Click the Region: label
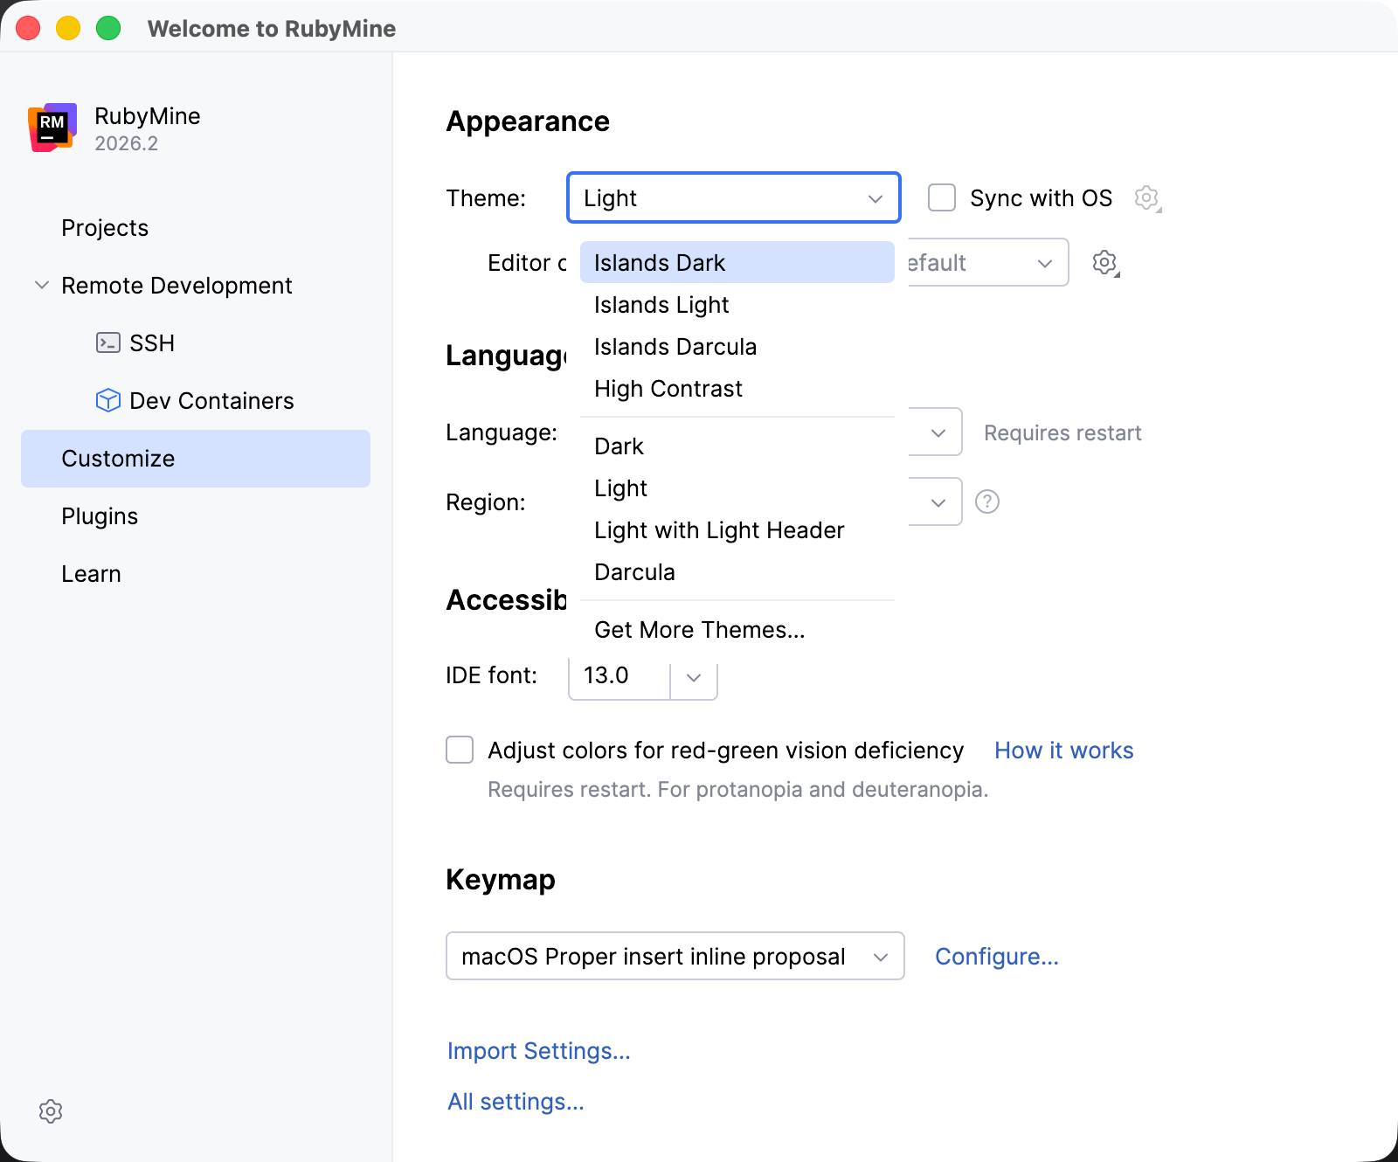The width and height of the screenshot is (1398, 1162). (486, 502)
